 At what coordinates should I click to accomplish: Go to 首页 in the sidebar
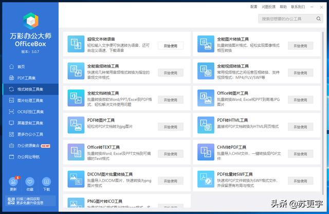[x=31, y=66]
